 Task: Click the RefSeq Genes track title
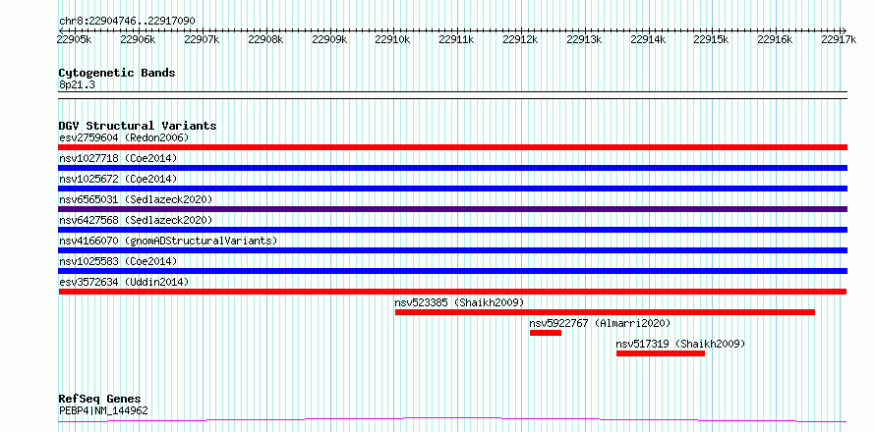pos(99,400)
